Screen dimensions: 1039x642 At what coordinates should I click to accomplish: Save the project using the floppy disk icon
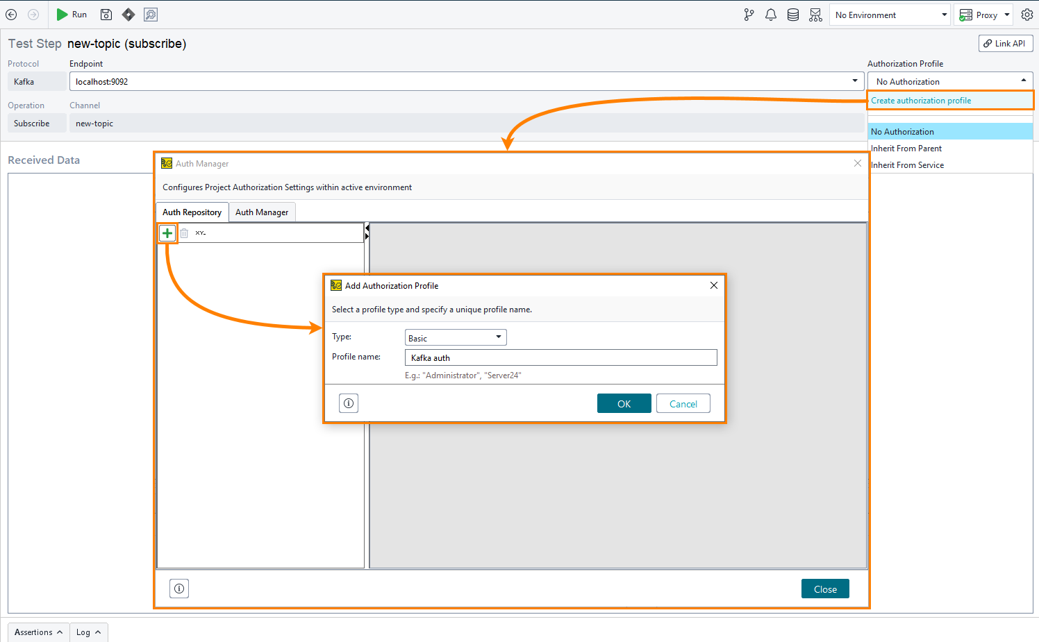click(x=106, y=14)
